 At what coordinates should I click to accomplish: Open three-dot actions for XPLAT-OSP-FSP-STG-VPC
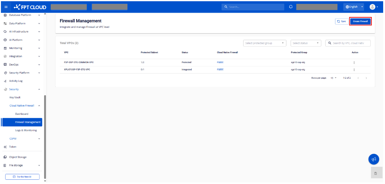pos(354,69)
